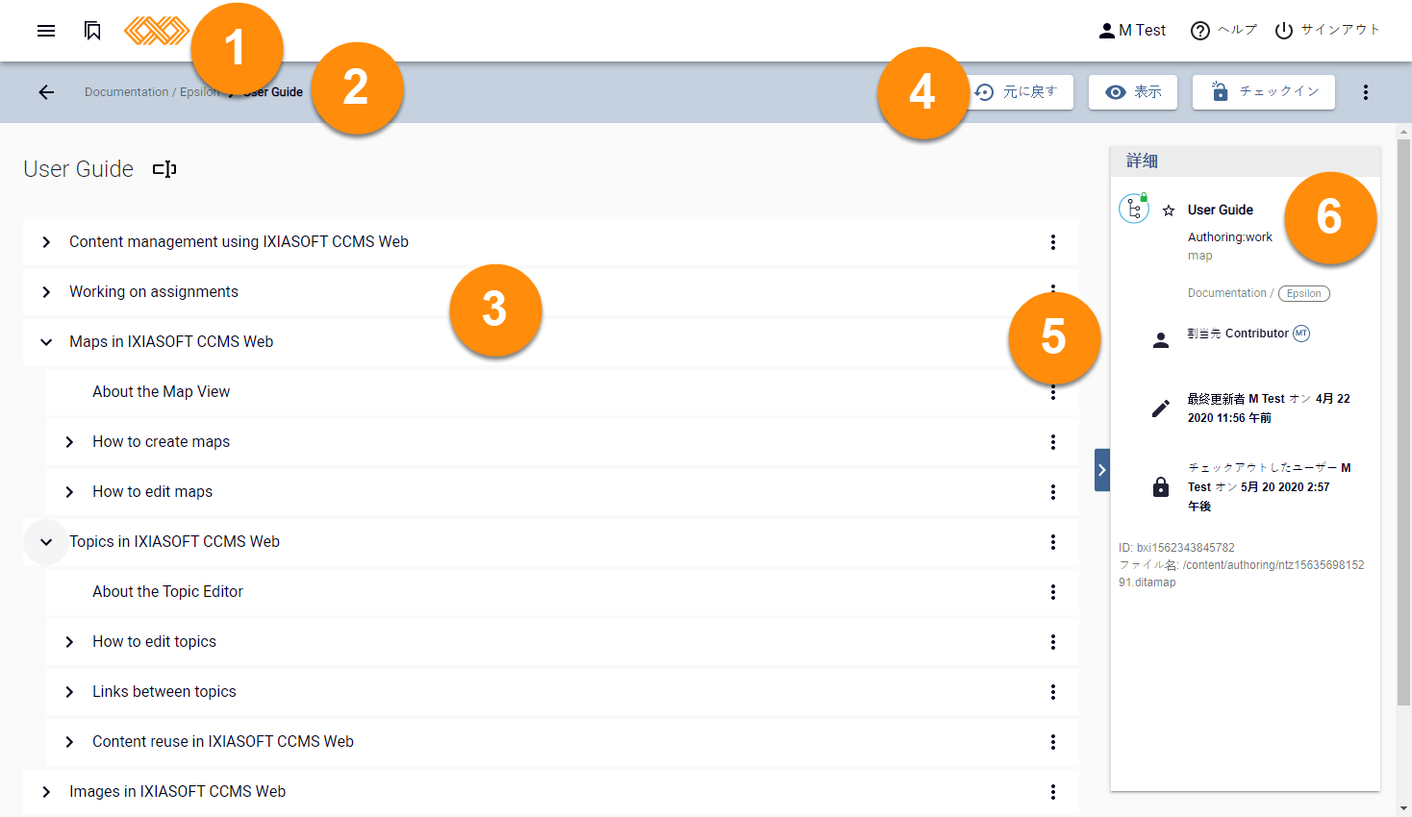Viewport: 1412px width, 817px height.
Task: Expand the Working on assignments node
Action: click(x=46, y=292)
